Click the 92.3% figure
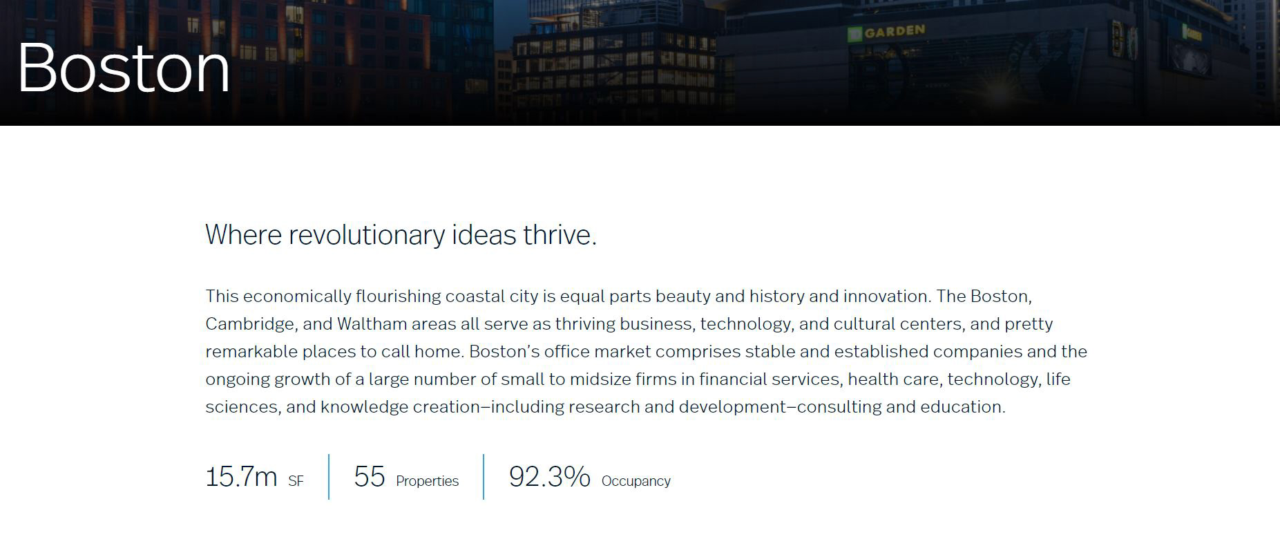The width and height of the screenshot is (1280, 546). pos(549,477)
